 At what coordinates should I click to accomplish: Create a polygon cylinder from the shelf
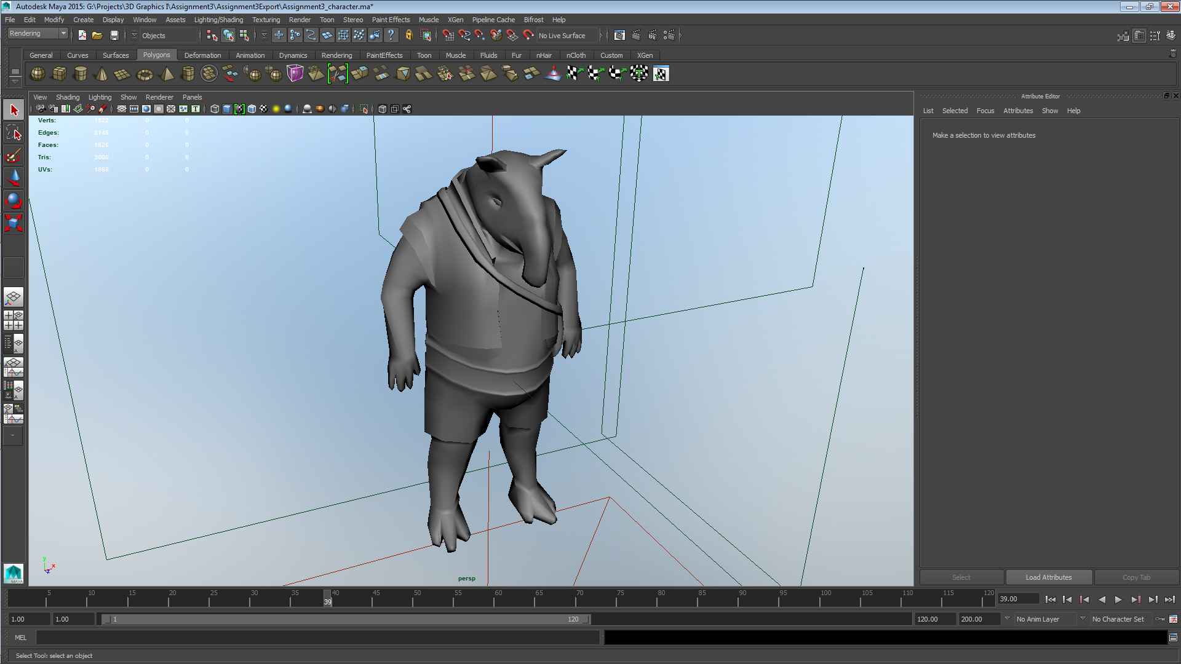[x=80, y=74]
